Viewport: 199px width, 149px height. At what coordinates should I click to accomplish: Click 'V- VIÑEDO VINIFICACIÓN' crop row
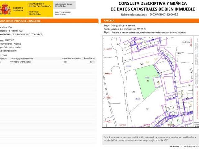[x=21, y=62]
